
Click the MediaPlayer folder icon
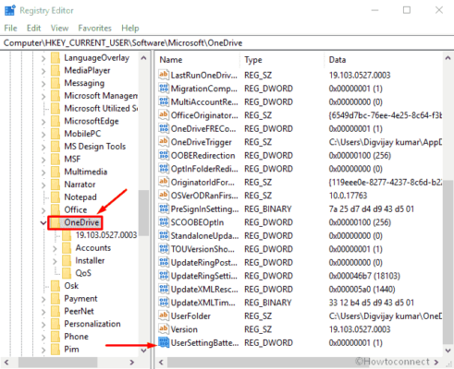pyautogui.click(x=55, y=70)
